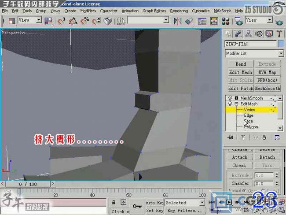
Task: Click the object color swatch beside ZIWU-JIAO
Action: [x=281, y=44]
